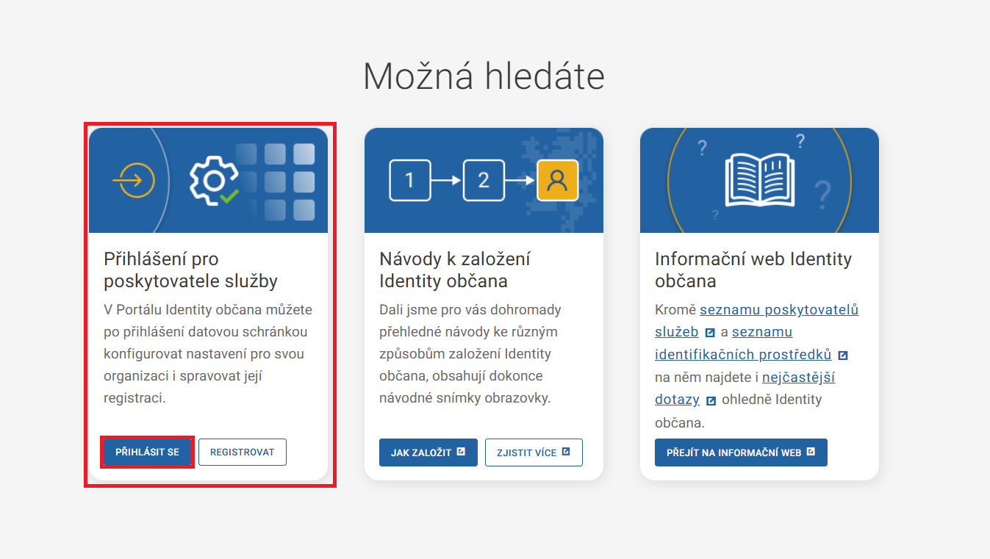Screen dimensions: 990x559
Task: Click external link icon after 'nejčastější dotazy'
Action: (x=711, y=400)
